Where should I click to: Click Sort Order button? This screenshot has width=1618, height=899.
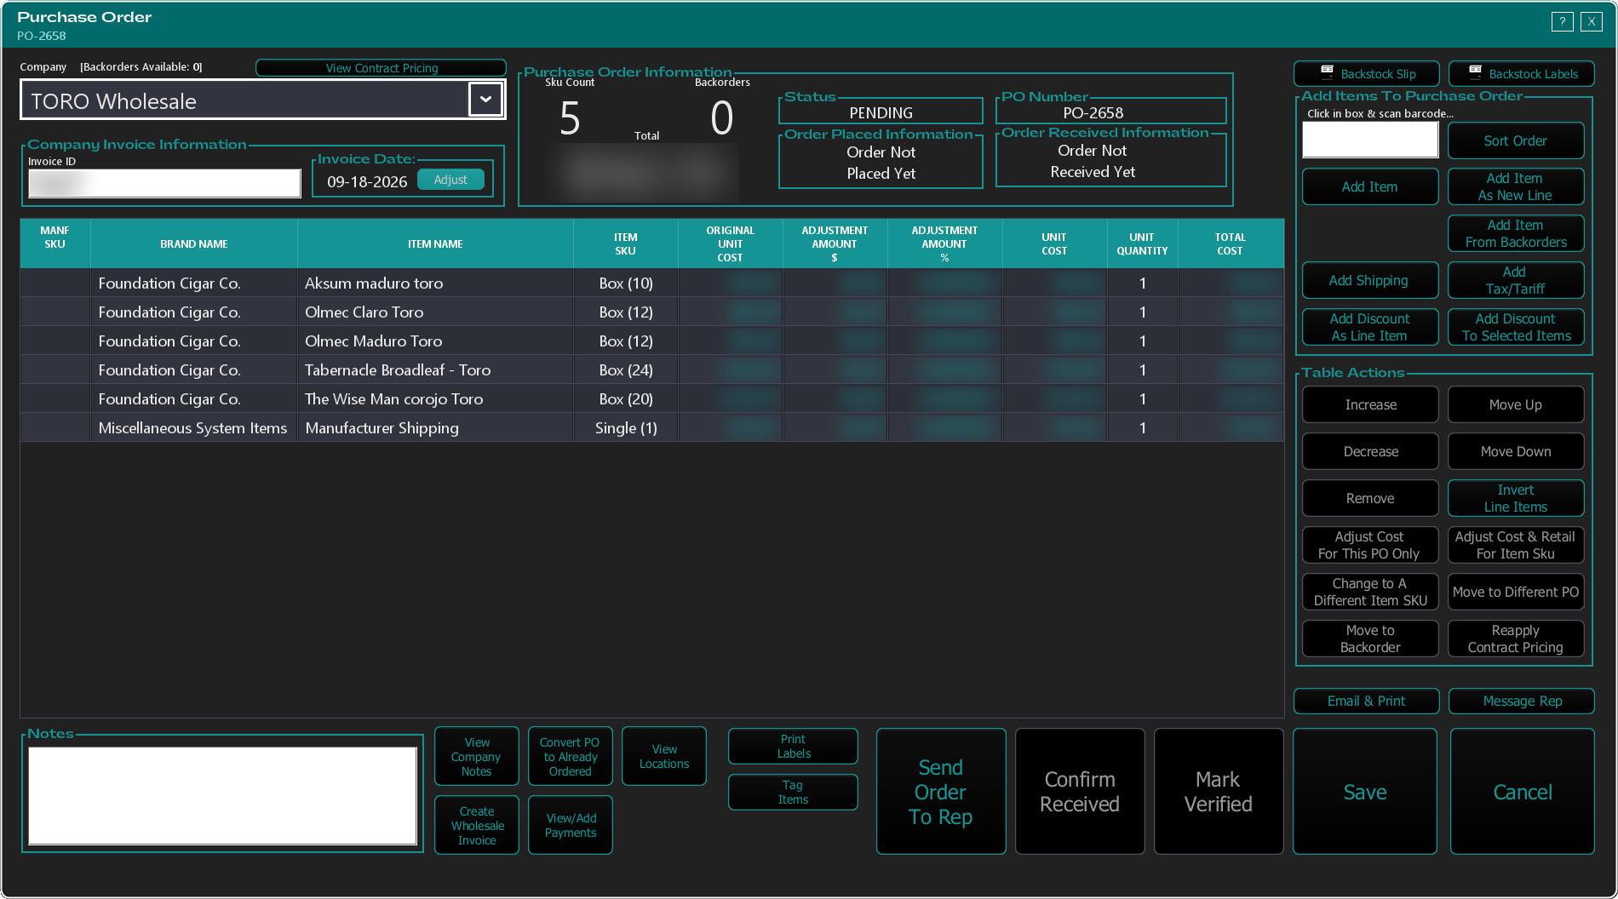coord(1516,140)
